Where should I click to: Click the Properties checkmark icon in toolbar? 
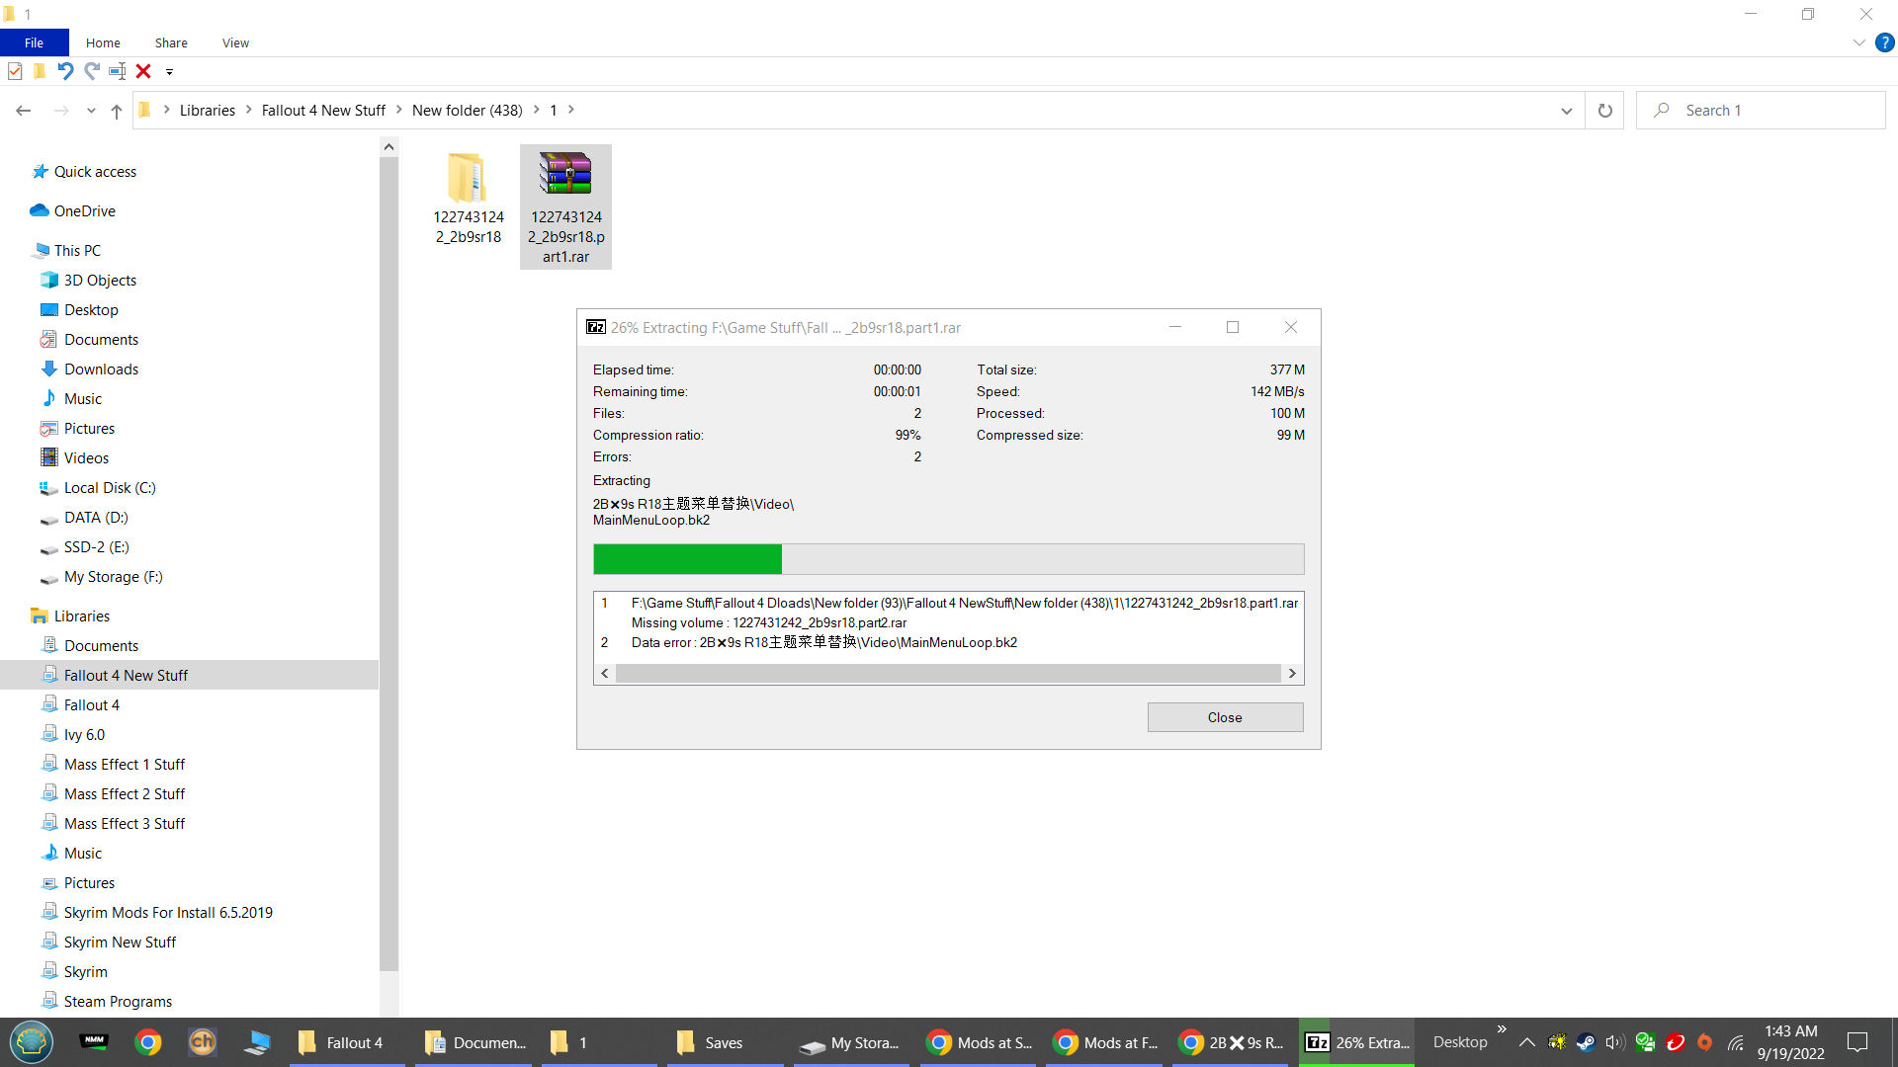click(15, 71)
